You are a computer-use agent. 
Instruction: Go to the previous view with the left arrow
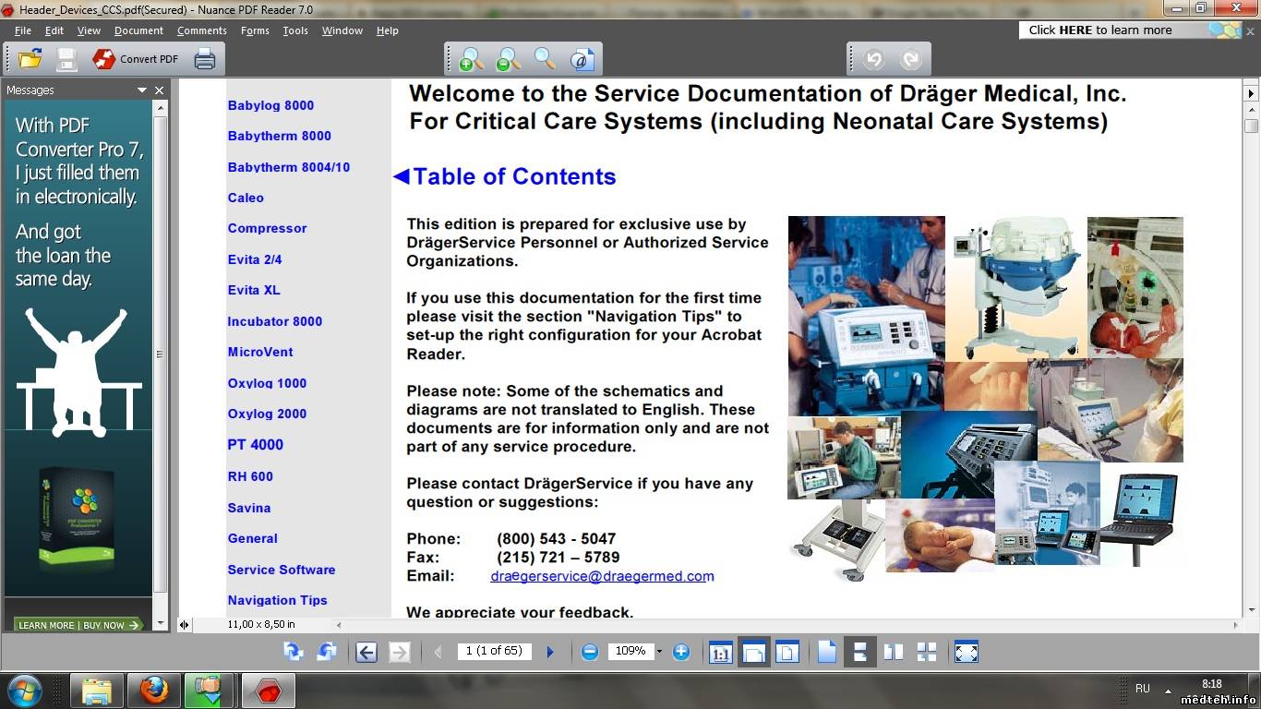coord(366,652)
